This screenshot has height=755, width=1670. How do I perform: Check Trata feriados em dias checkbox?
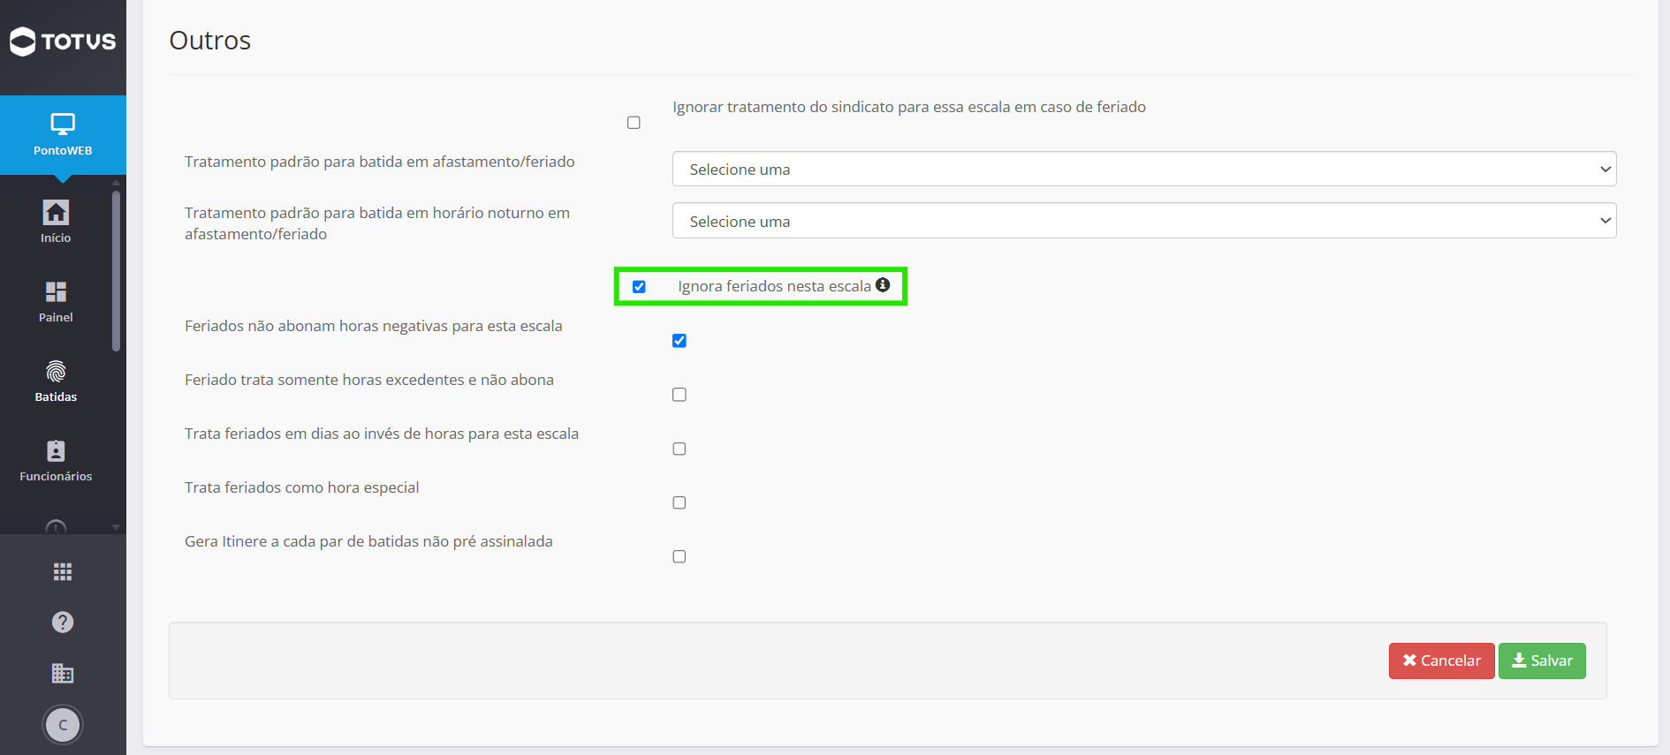[679, 449]
